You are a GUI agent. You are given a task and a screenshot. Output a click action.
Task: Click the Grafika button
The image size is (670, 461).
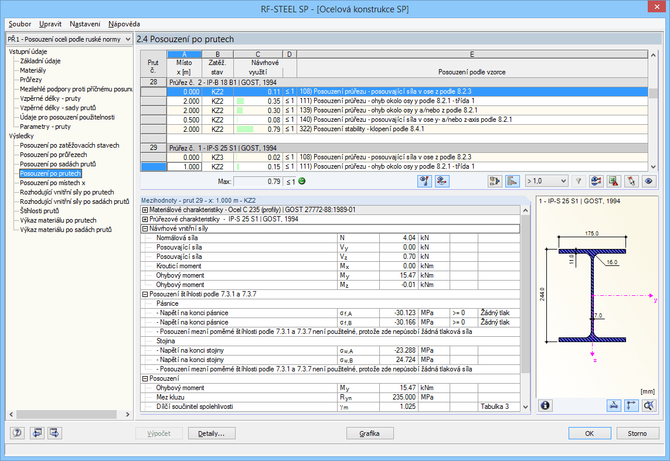click(x=369, y=433)
